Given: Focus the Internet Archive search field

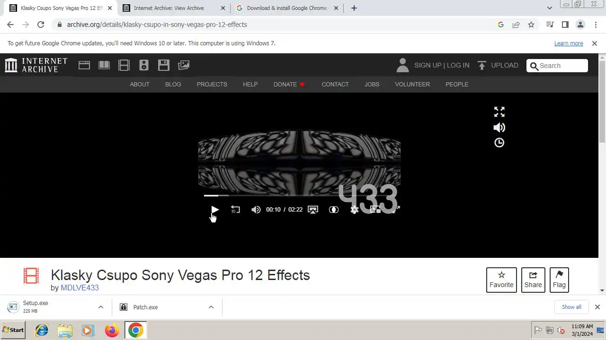Looking at the screenshot, I should 557,66.
